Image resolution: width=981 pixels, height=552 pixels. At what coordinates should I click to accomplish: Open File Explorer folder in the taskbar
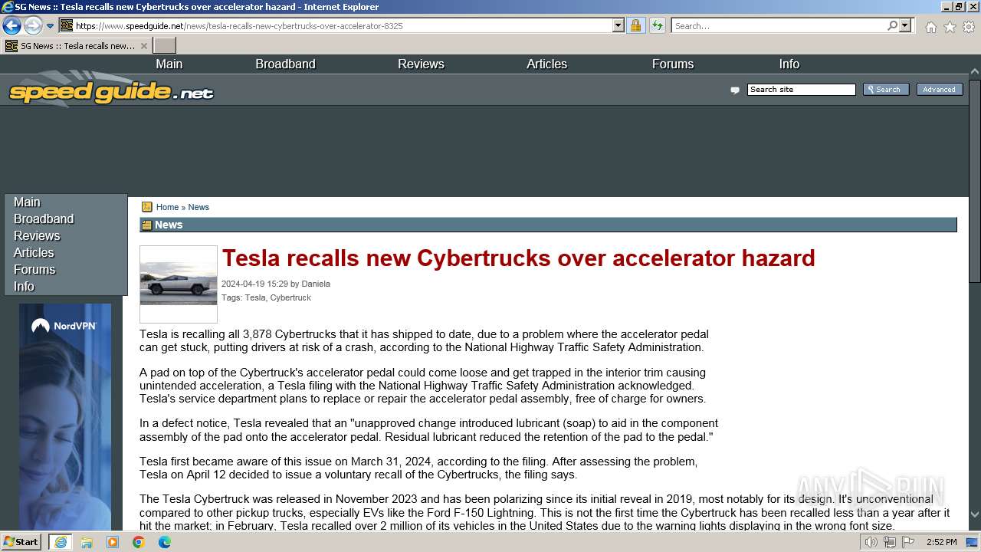[87, 542]
